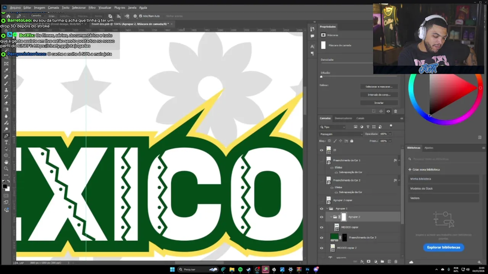Click the Explorar bibliotecas button
The width and height of the screenshot is (488, 274).
click(x=443, y=247)
